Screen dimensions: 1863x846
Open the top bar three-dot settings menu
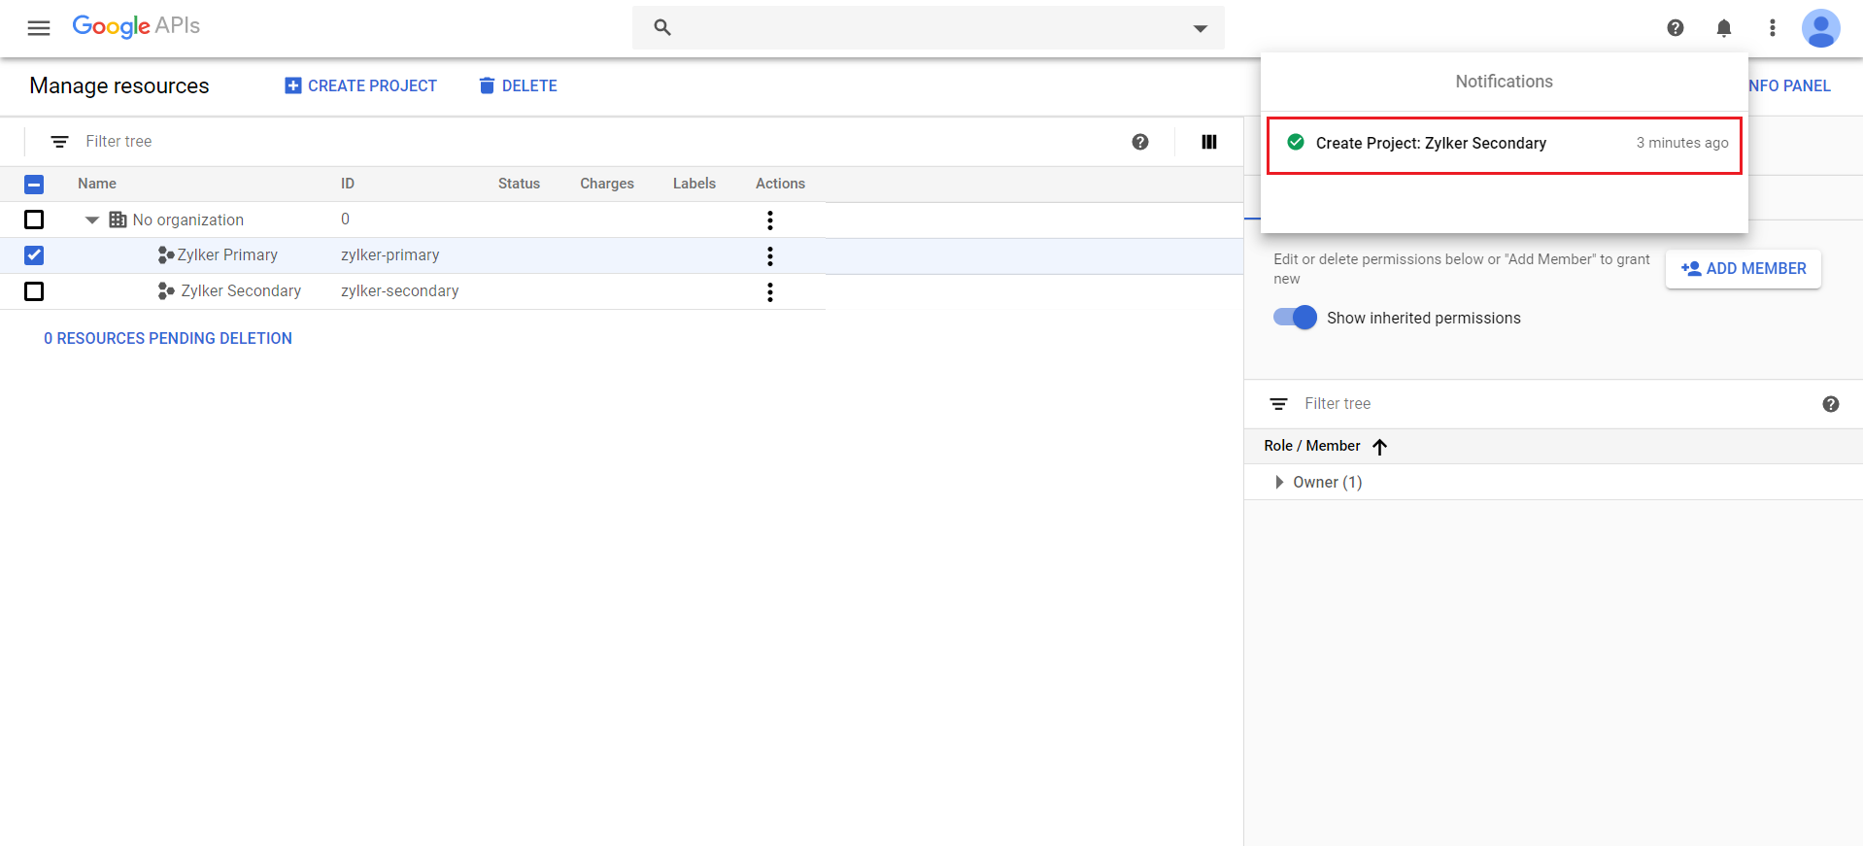tap(1772, 28)
